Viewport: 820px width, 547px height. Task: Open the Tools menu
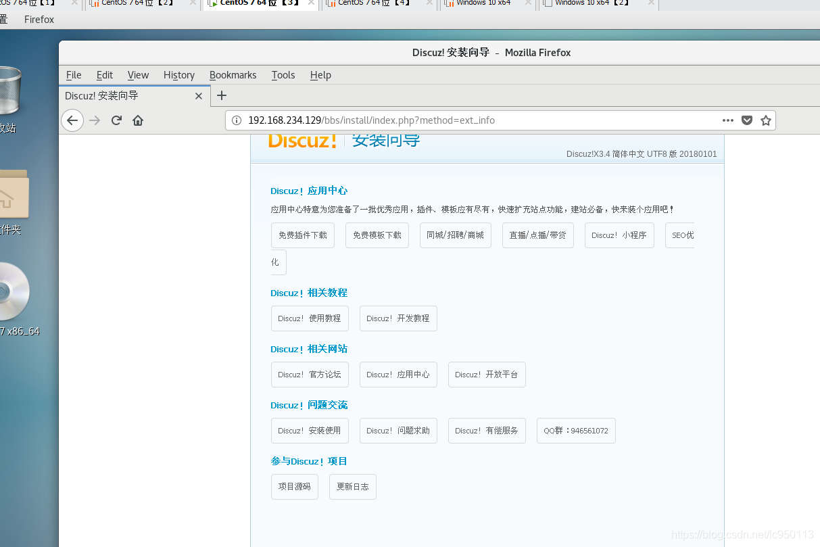tap(283, 75)
